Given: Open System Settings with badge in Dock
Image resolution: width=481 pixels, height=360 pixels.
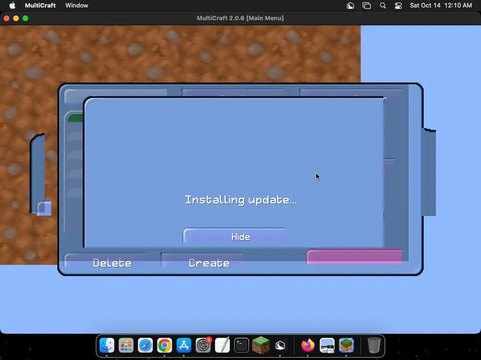Looking at the screenshot, I should coord(203,345).
